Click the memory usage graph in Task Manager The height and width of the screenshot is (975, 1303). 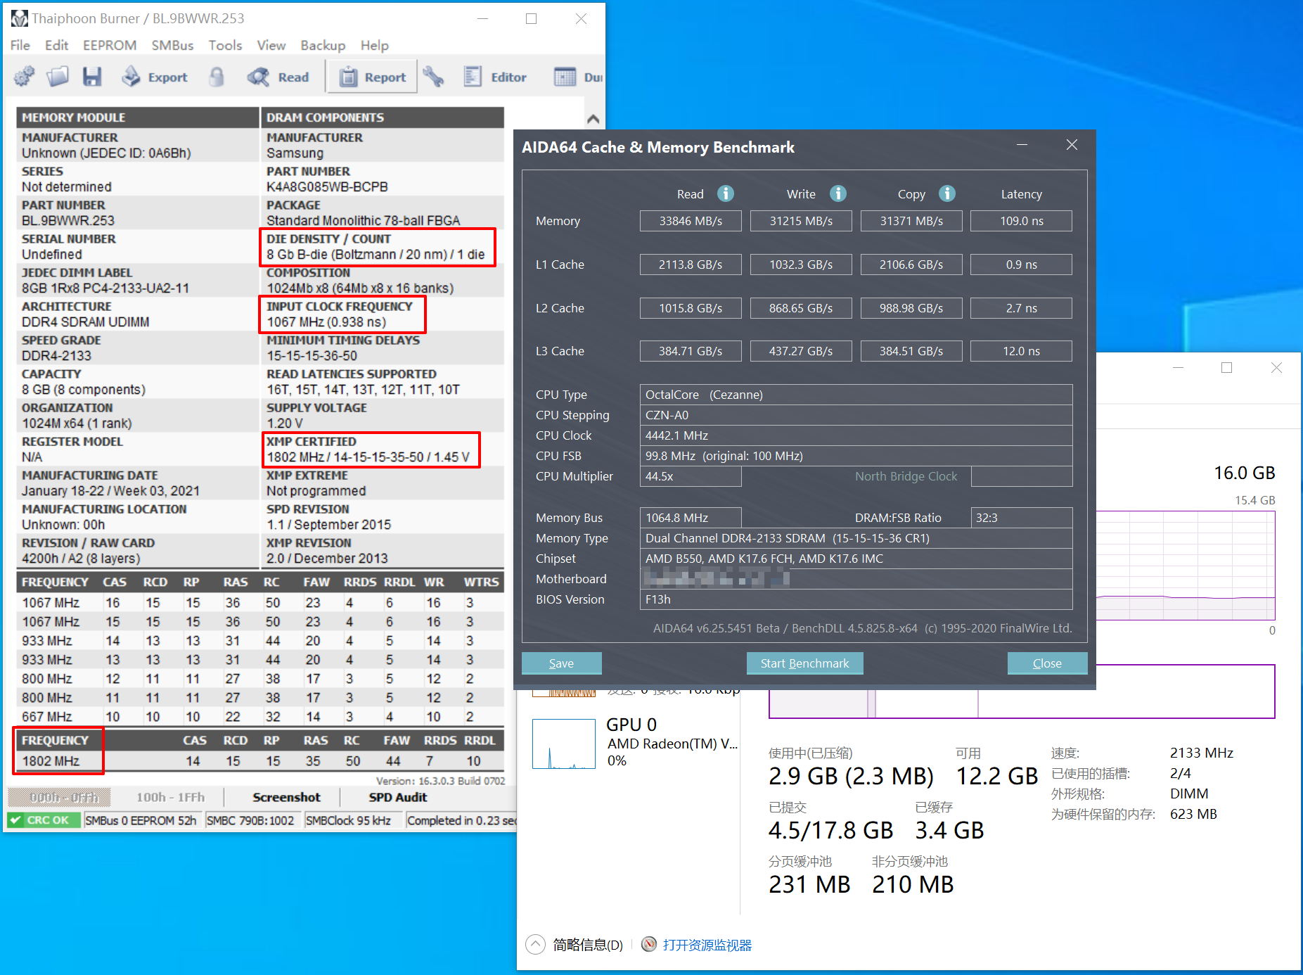pos(1185,565)
